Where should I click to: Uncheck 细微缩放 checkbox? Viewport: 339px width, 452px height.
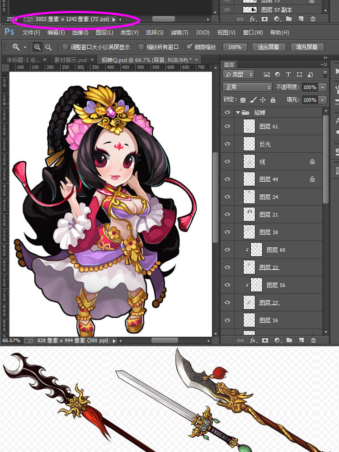(189, 47)
